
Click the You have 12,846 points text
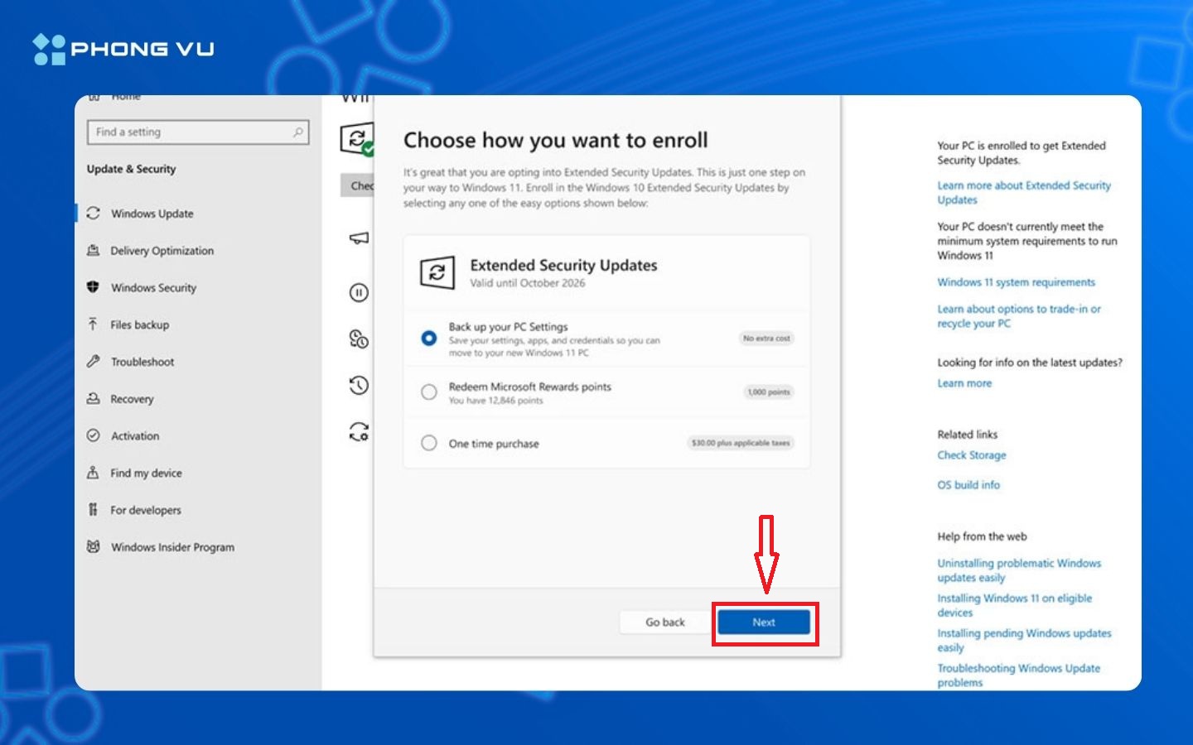(x=495, y=401)
